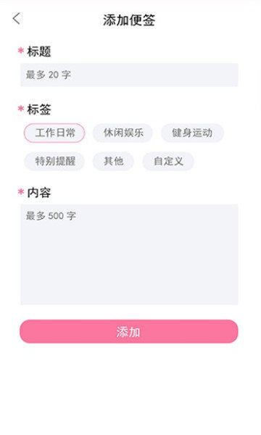Click the 内容 section label
Viewport: 261px width, 435px height.
pos(39,192)
